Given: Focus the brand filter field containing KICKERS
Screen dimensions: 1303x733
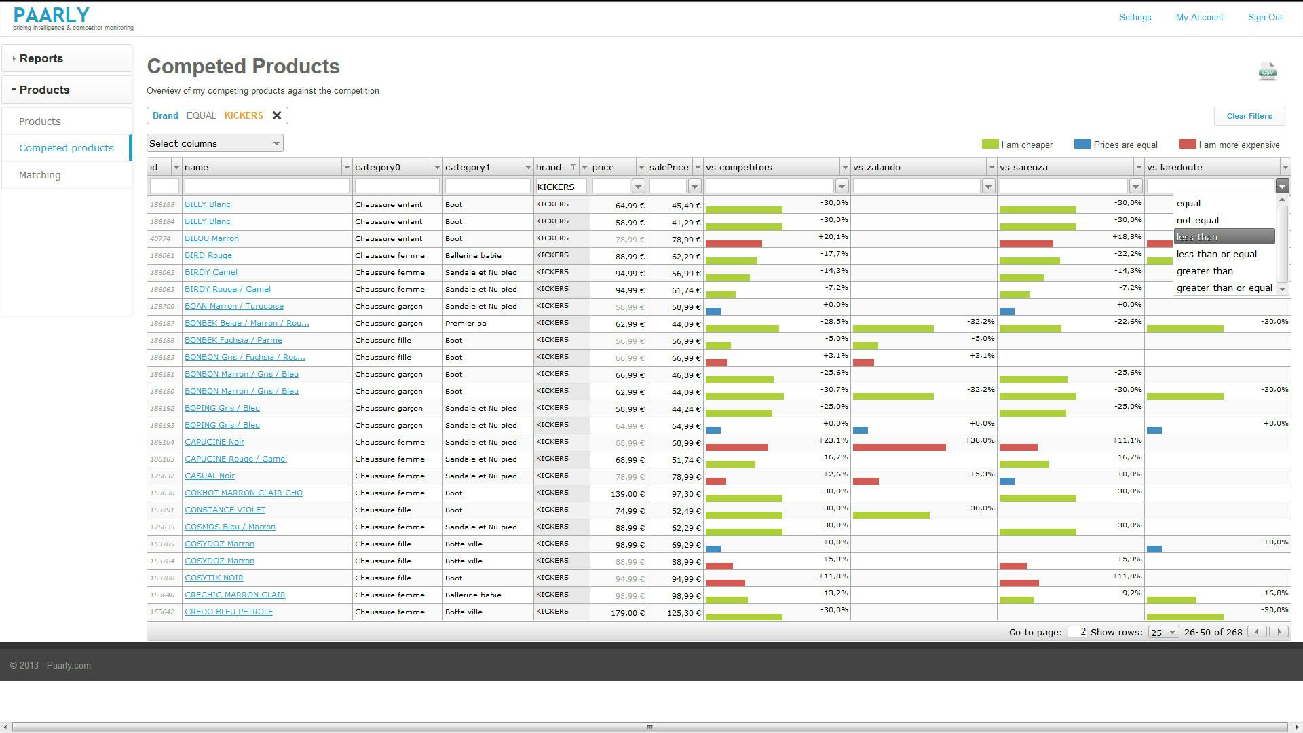Looking at the screenshot, I should coord(561,186).
